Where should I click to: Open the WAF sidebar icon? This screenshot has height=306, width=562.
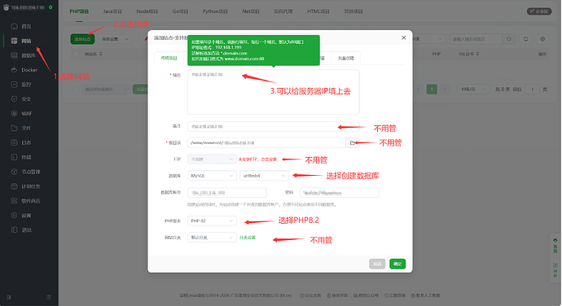[x=14, y=113]
